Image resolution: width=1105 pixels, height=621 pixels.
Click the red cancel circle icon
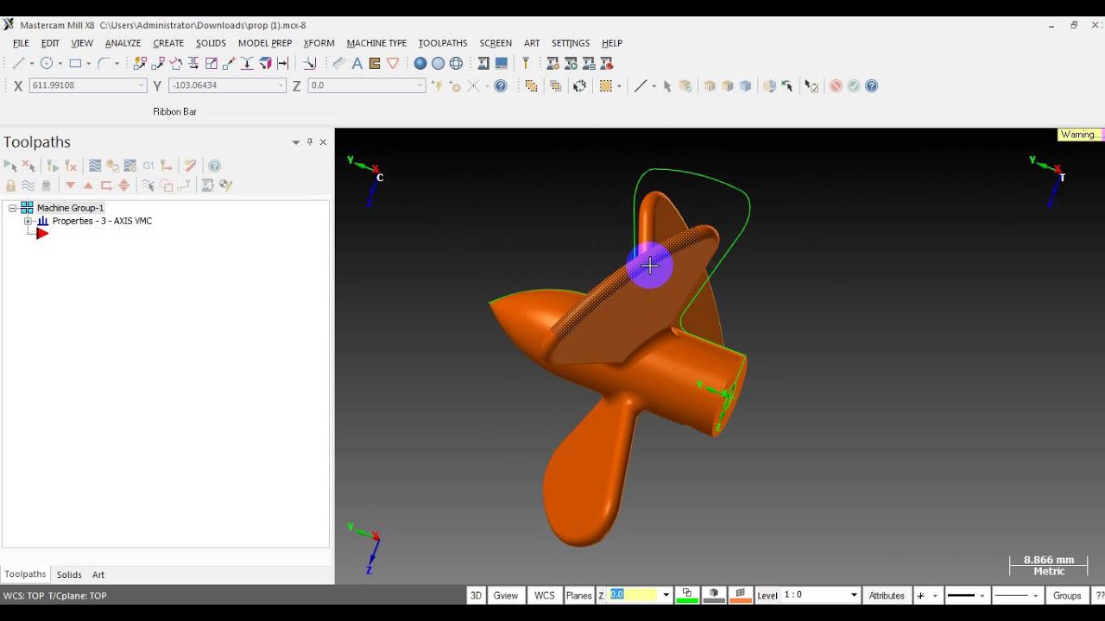836,85
